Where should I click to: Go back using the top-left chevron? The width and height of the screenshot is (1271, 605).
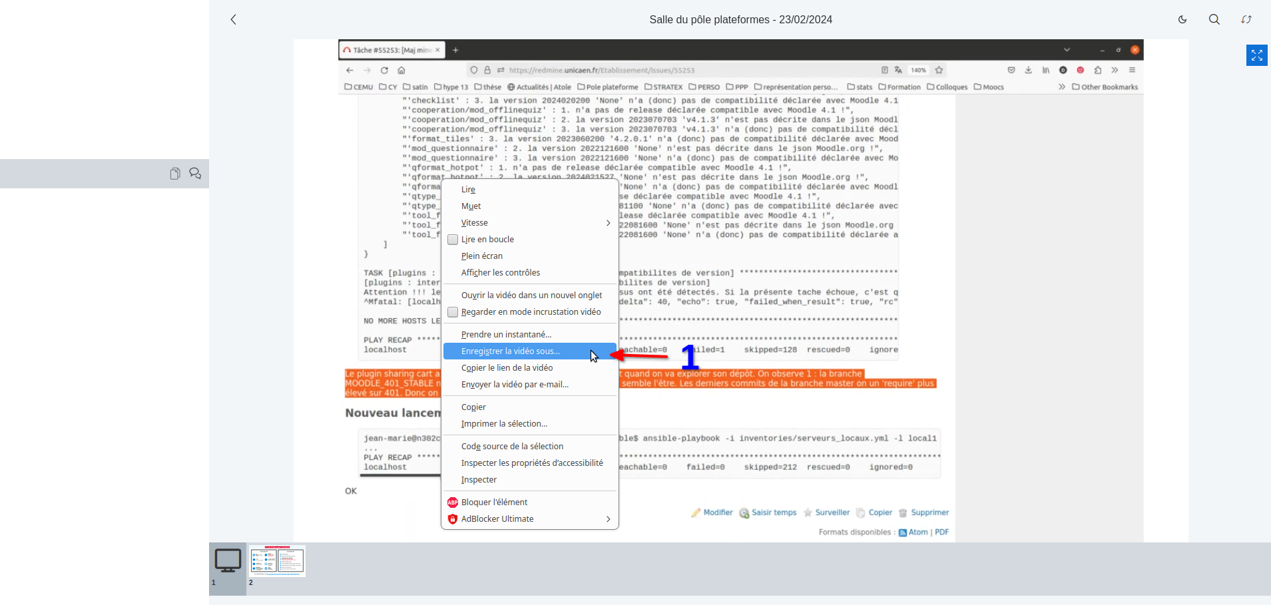(233, 19)
